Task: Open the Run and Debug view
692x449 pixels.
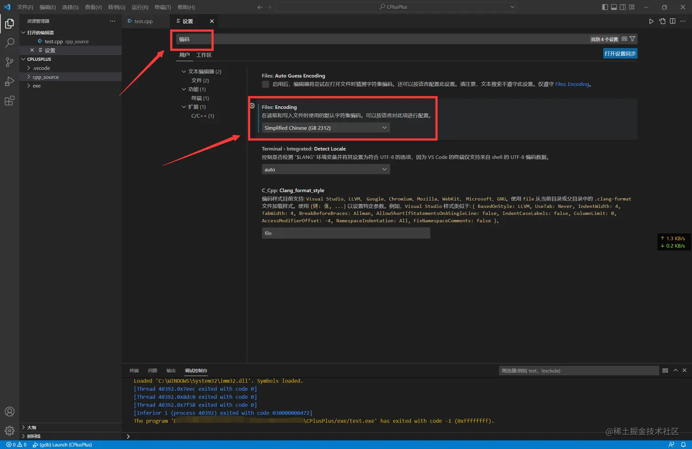Action: [10, 81]
